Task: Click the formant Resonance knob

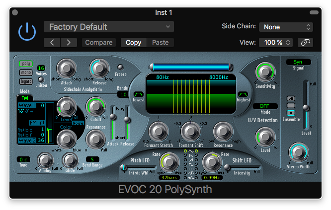Action: click(x=223, y=132)
